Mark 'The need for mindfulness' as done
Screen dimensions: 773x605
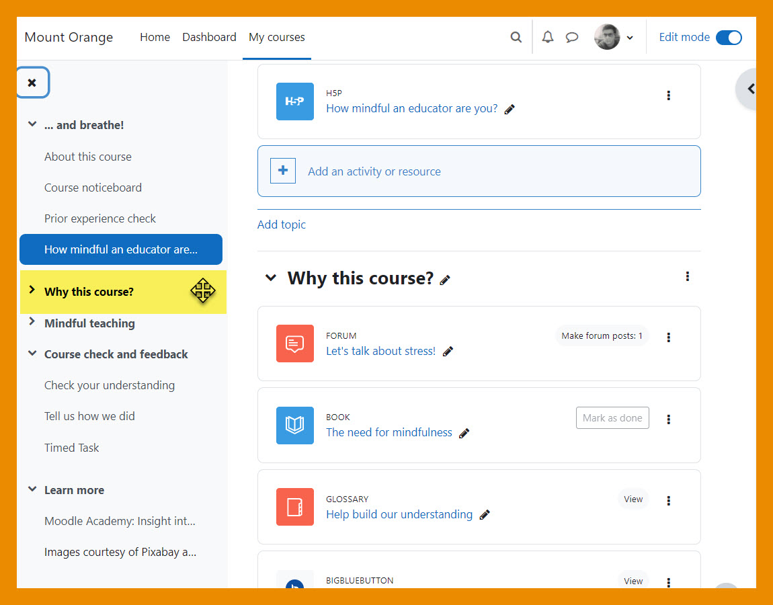612,418
